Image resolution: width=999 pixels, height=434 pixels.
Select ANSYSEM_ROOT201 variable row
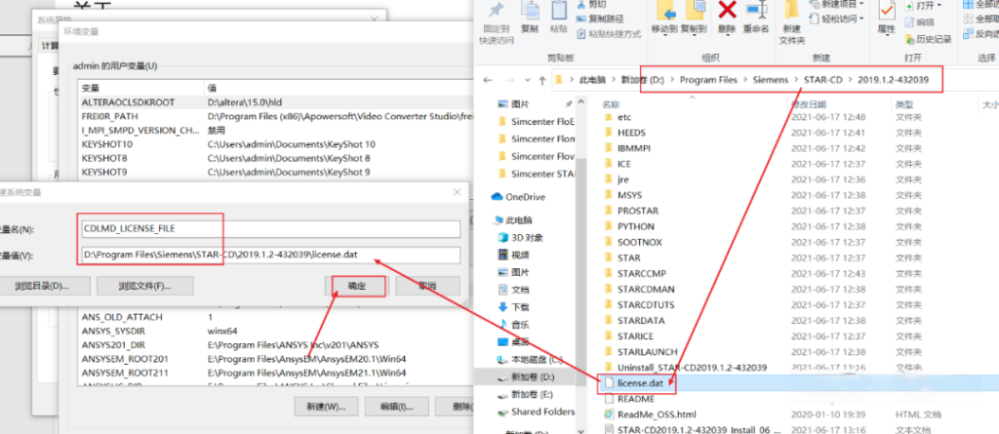(x=274, y=359)
